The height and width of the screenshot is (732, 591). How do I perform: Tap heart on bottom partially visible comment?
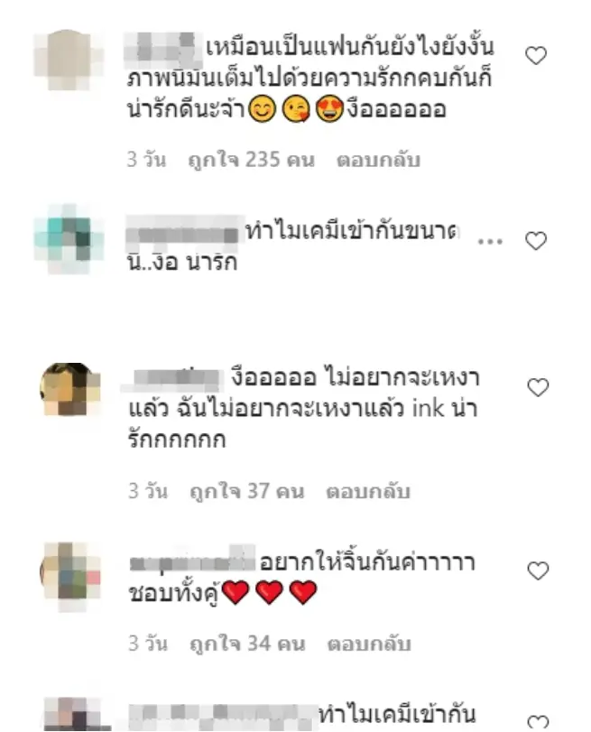538,723
